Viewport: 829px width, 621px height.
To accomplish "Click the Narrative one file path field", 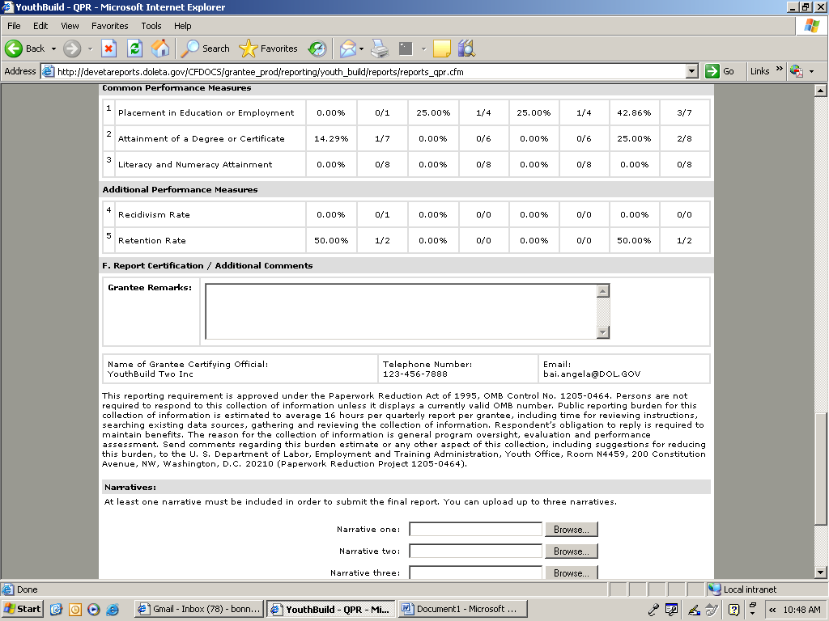I will [475, 530].
